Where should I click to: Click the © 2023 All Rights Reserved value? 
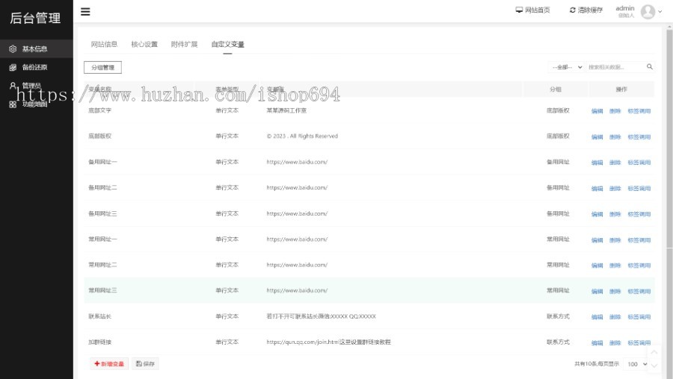(x=302, y=137)
